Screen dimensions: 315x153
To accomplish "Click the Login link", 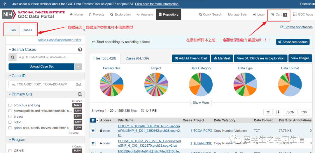I will 259,15.
